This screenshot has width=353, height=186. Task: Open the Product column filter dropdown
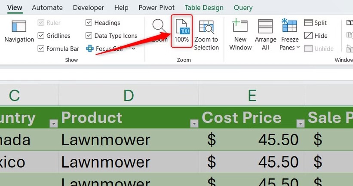[194, 123]
